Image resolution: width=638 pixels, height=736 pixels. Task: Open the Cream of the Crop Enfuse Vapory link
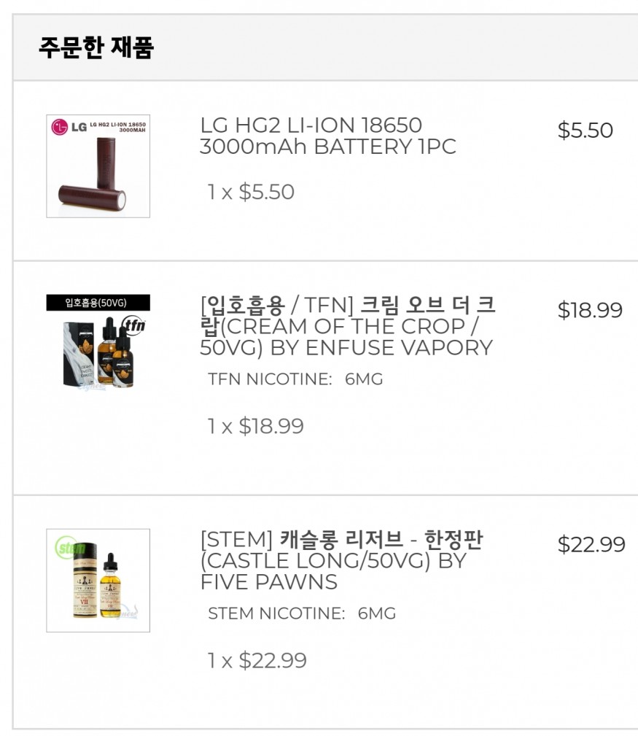(x=348, y=326)
